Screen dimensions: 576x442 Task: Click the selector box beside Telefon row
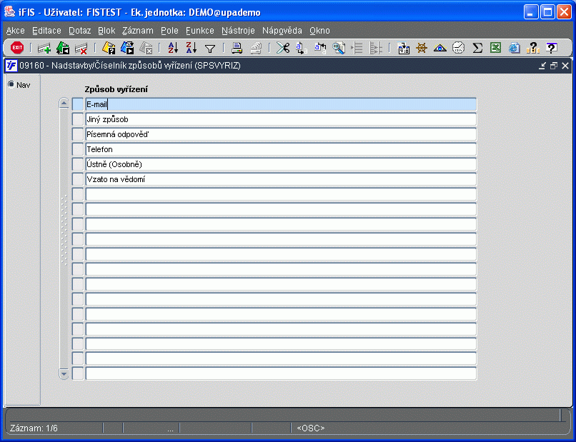[x=78, y=149]
